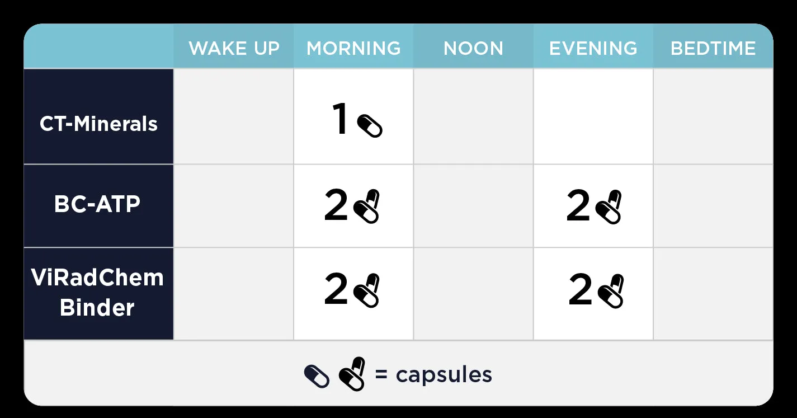This screenshot has height=418, width=797.
Task: Select the MORNING column header
Action: click(x=353, y=48)
